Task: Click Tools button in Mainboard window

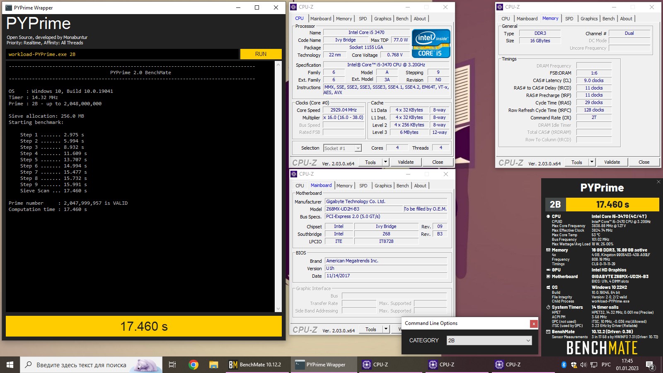Action: pos(371,329)
